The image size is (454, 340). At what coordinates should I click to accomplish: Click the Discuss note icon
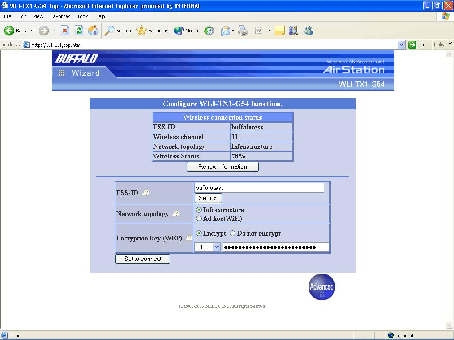click(279, 31)
